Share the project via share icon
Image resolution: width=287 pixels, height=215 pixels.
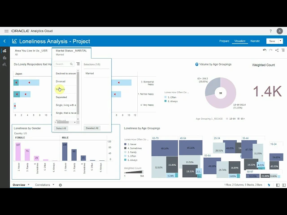(277, 50)
